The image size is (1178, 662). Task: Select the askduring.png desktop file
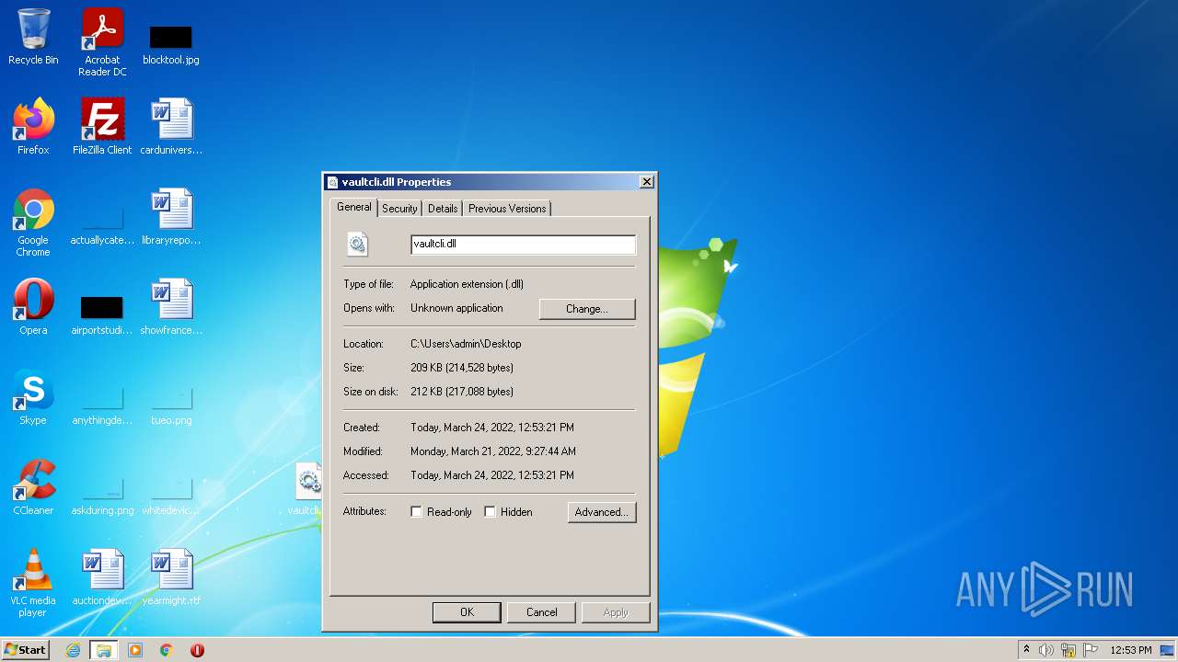102,495
